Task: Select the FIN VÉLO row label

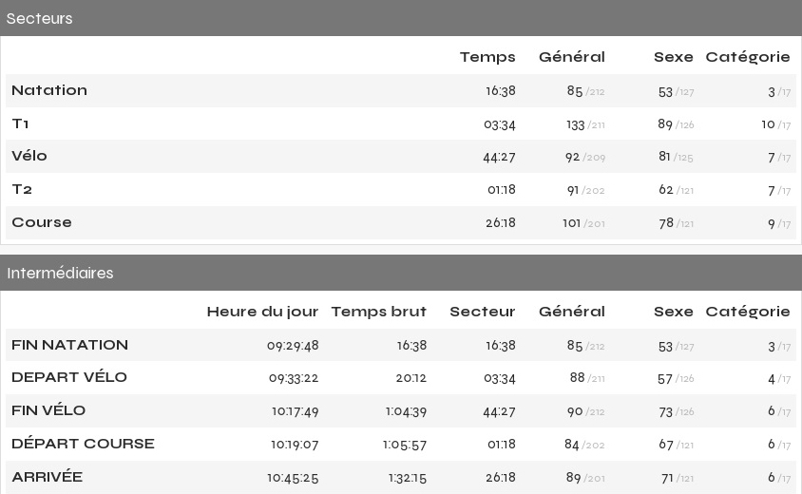Action: [x=48, y=410]
